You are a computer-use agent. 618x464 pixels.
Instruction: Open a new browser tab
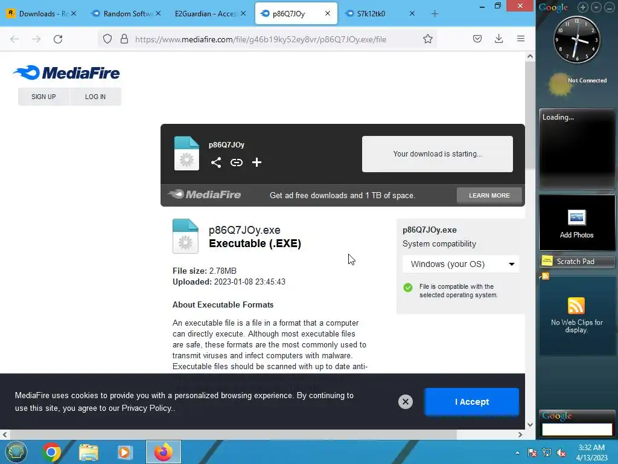tap(435, 14)
